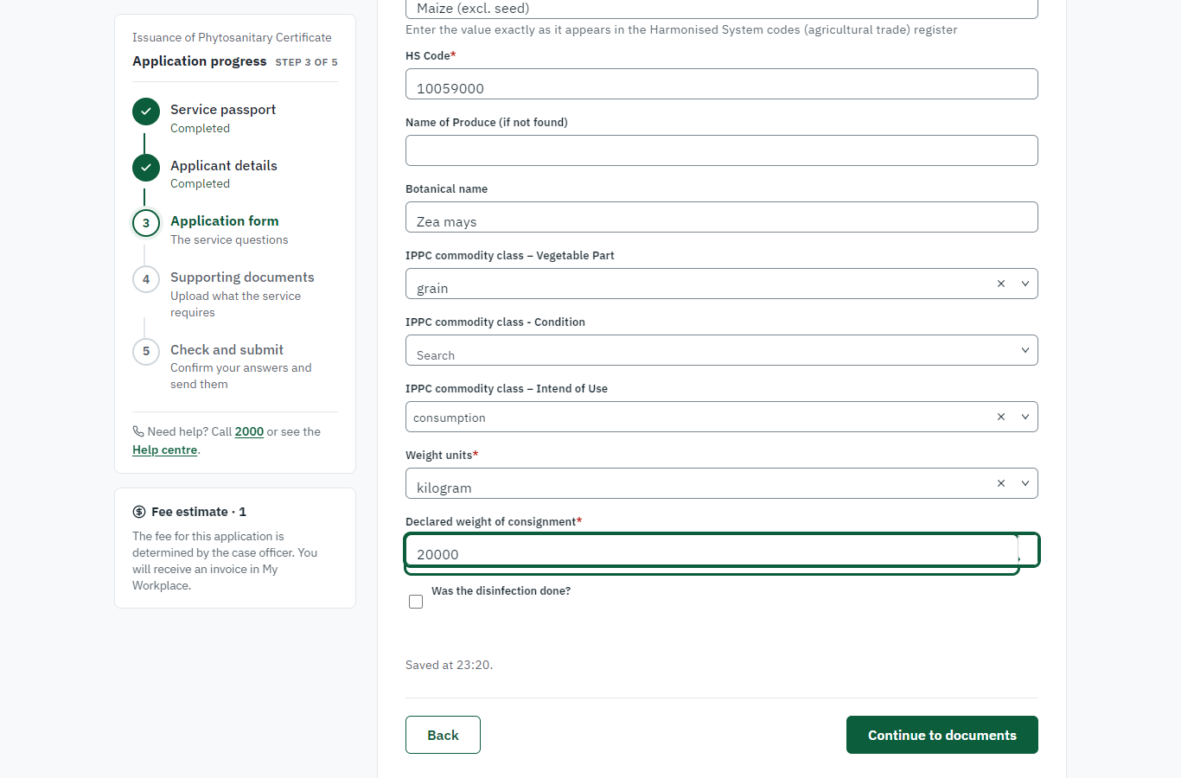The height and width of the screenshot is (778, 1181).
Task: Expand the Intend of Use dropdown arrow
Action: pyautogui.click(x=1025, y=417)
